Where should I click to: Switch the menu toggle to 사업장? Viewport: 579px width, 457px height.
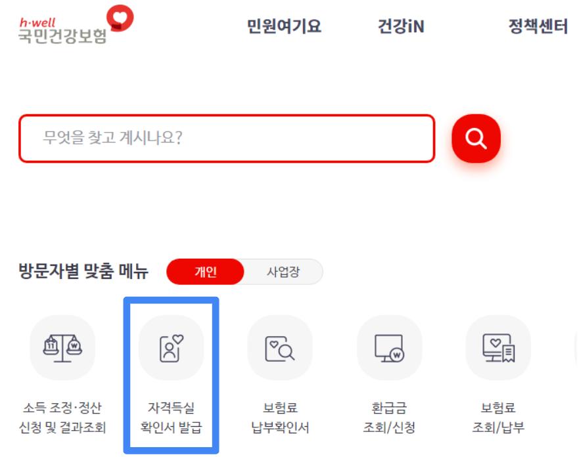click(x=283, y=272)
